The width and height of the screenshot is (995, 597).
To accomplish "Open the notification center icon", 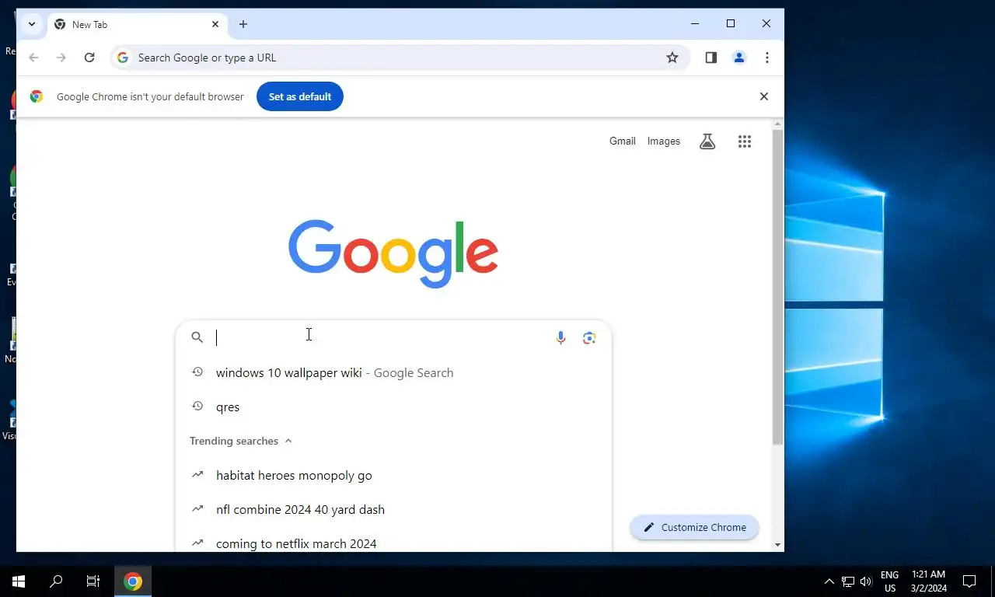I will click(969, 581).
